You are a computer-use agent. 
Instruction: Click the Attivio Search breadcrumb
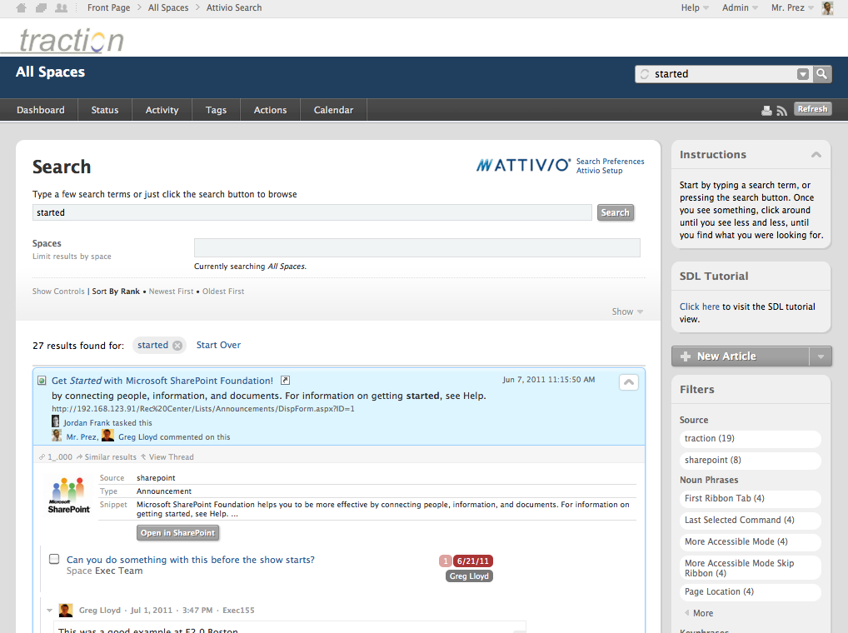234,7
